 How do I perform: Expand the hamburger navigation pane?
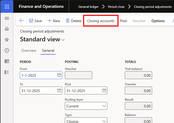pyautogui.click(x=7, y=18)
